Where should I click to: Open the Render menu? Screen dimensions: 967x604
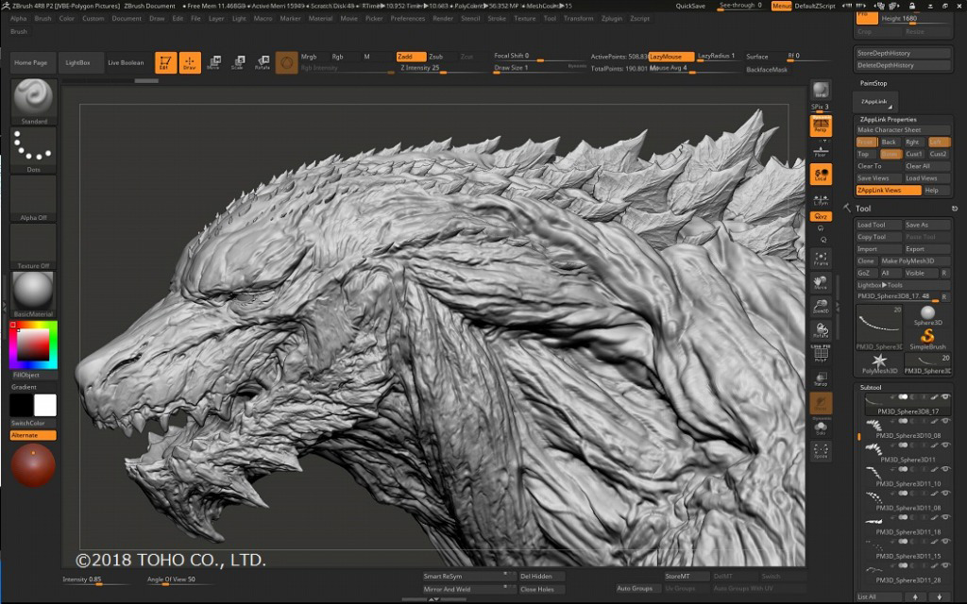coord(443,19)
